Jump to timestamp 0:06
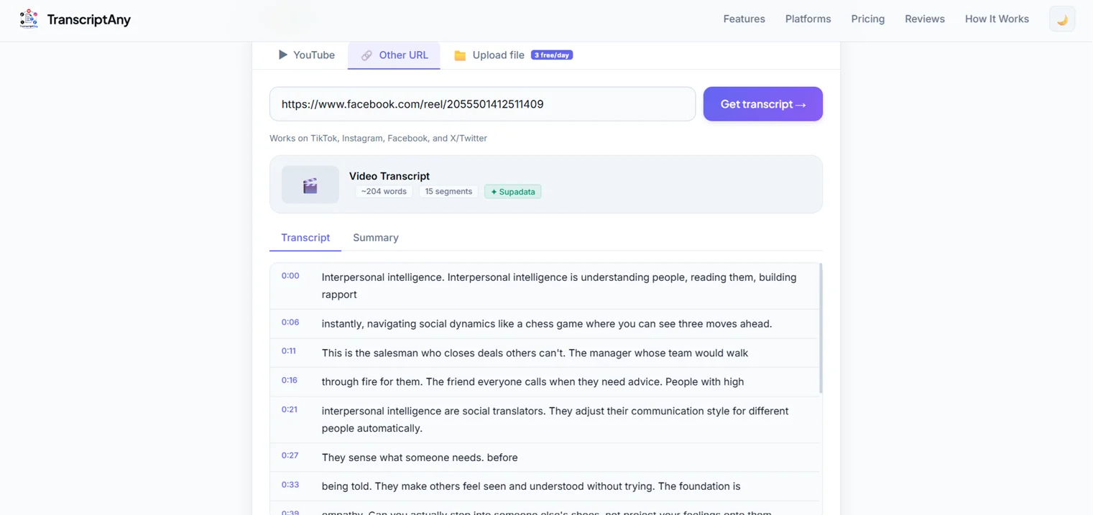This screenshot has height=515, width=1093. 290,323
